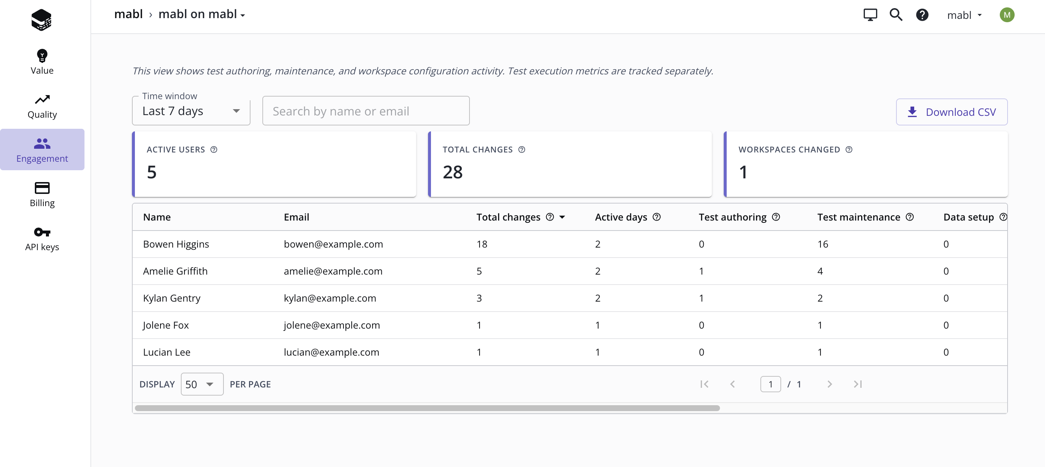
Task: Sort by the Test maintenance header
Action: tap(858, 217)
